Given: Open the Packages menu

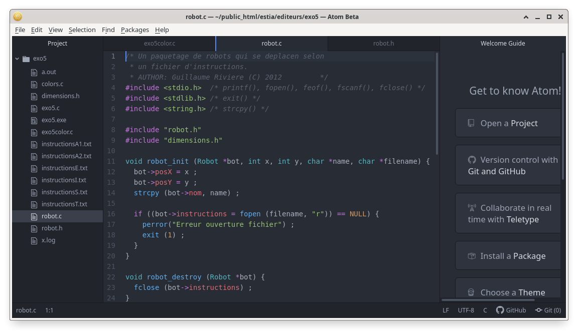Looking at the screenshot, I should [134, 30].
